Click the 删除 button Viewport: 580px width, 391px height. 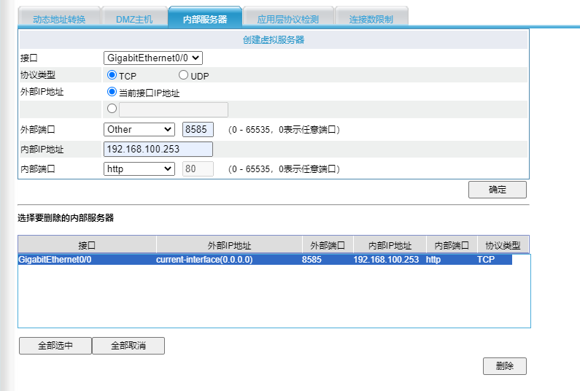pyautogui.click(x=505, y=366)
